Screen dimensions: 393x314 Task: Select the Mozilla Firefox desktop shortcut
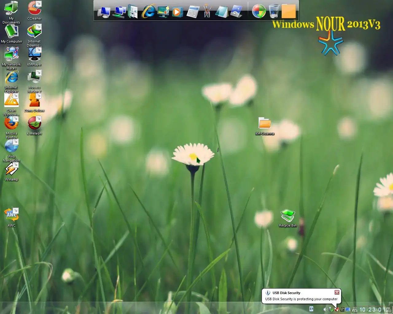11,128
